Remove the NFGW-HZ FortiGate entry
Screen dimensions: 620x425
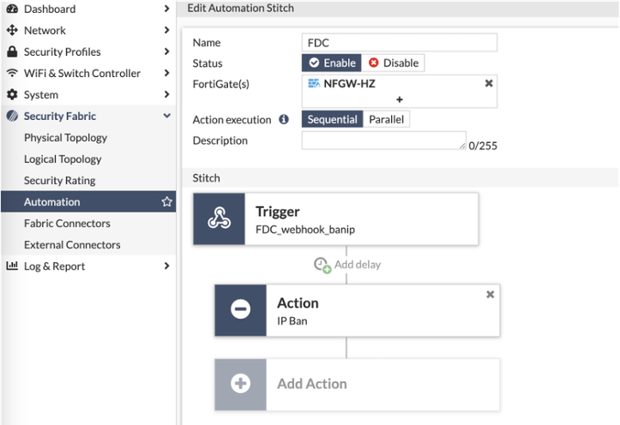[489, 83]
